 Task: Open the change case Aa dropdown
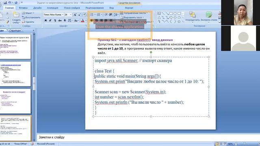(x=76, y=20)
